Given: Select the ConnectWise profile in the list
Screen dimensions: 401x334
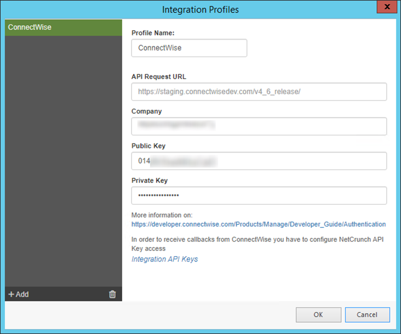Looking at the screenshot, I should point(64,28).
